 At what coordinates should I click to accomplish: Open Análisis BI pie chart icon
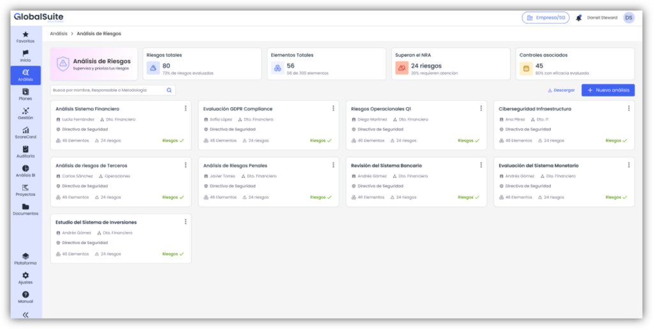(26, 168)
